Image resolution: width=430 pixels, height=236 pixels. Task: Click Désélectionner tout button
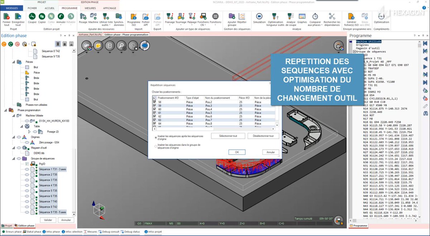click(x=263, y=136)
